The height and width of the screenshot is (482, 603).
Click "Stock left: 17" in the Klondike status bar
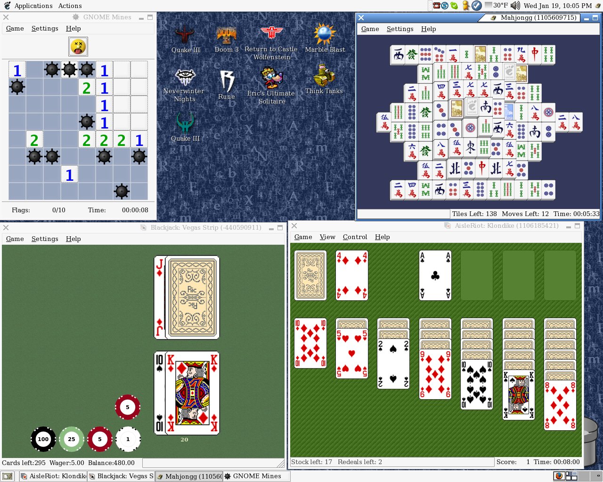tap(311, 462)
